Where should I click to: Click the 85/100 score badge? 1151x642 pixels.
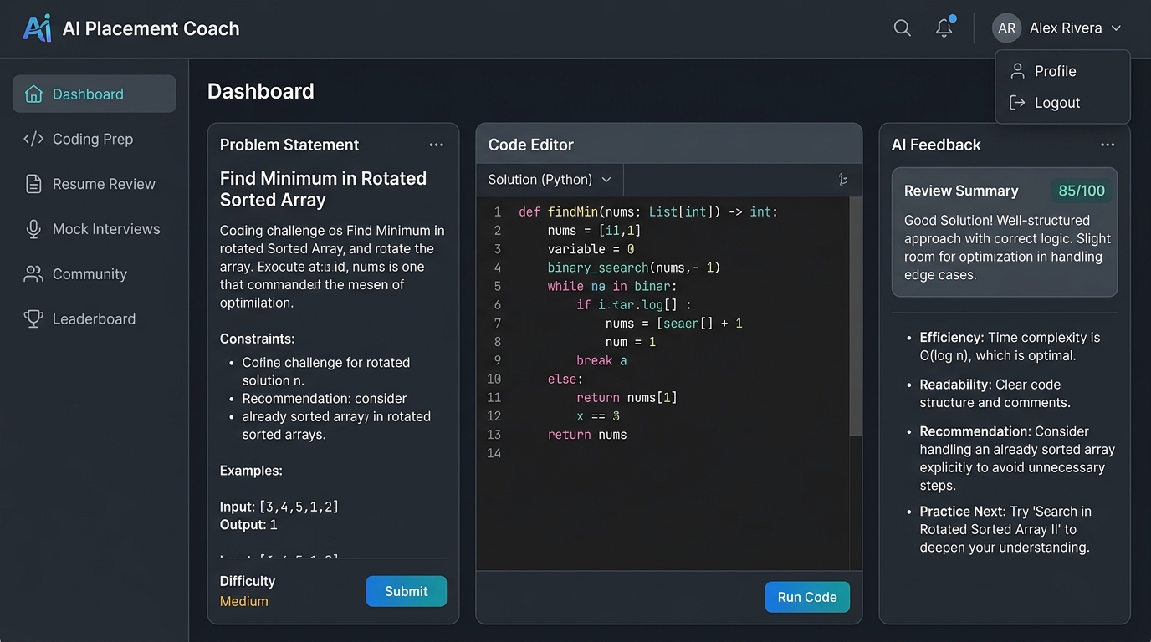1082,191
